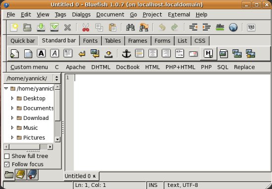Screen dimensions: 272x189
Task: Click the Unindent icon
Action: point(193,27)
